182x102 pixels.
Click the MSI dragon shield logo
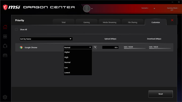pyautogui.click(x=5, y=7)
